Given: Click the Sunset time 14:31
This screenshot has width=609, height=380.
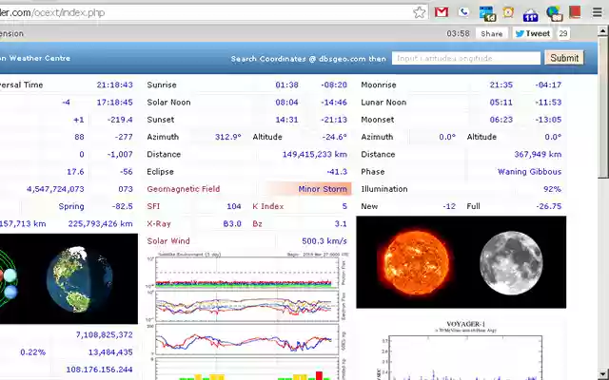Looking at the screenshot, I should click(x=286, y=120).
